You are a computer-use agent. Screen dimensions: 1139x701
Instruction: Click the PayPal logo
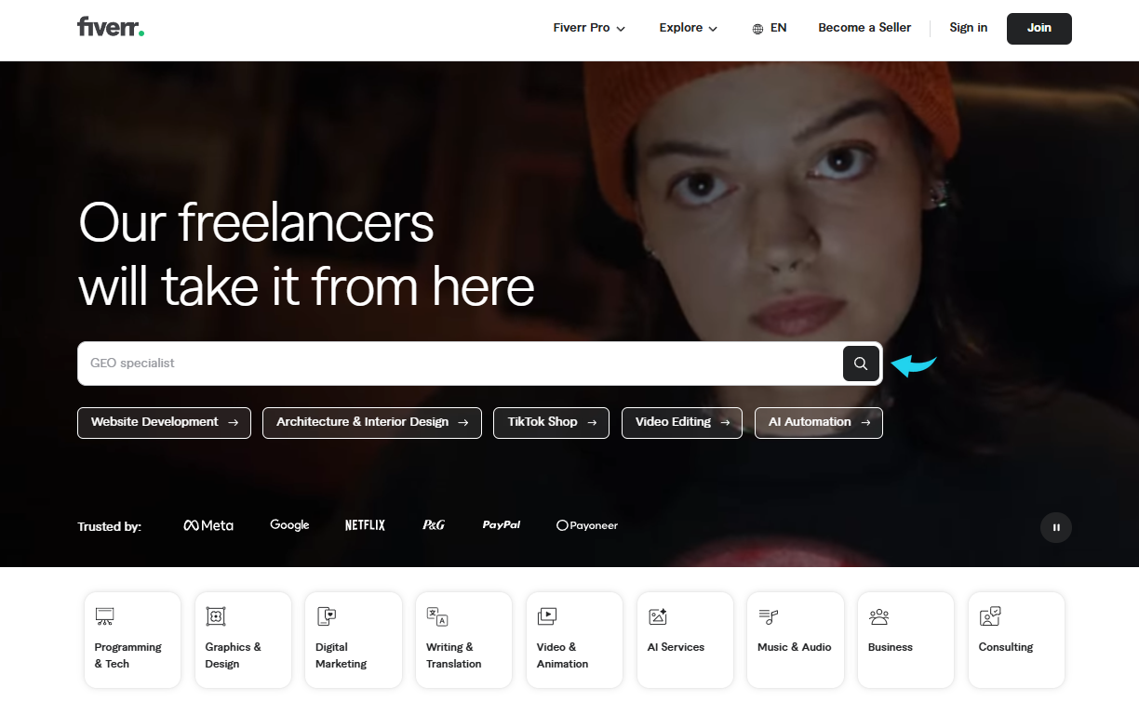point(501,525)
